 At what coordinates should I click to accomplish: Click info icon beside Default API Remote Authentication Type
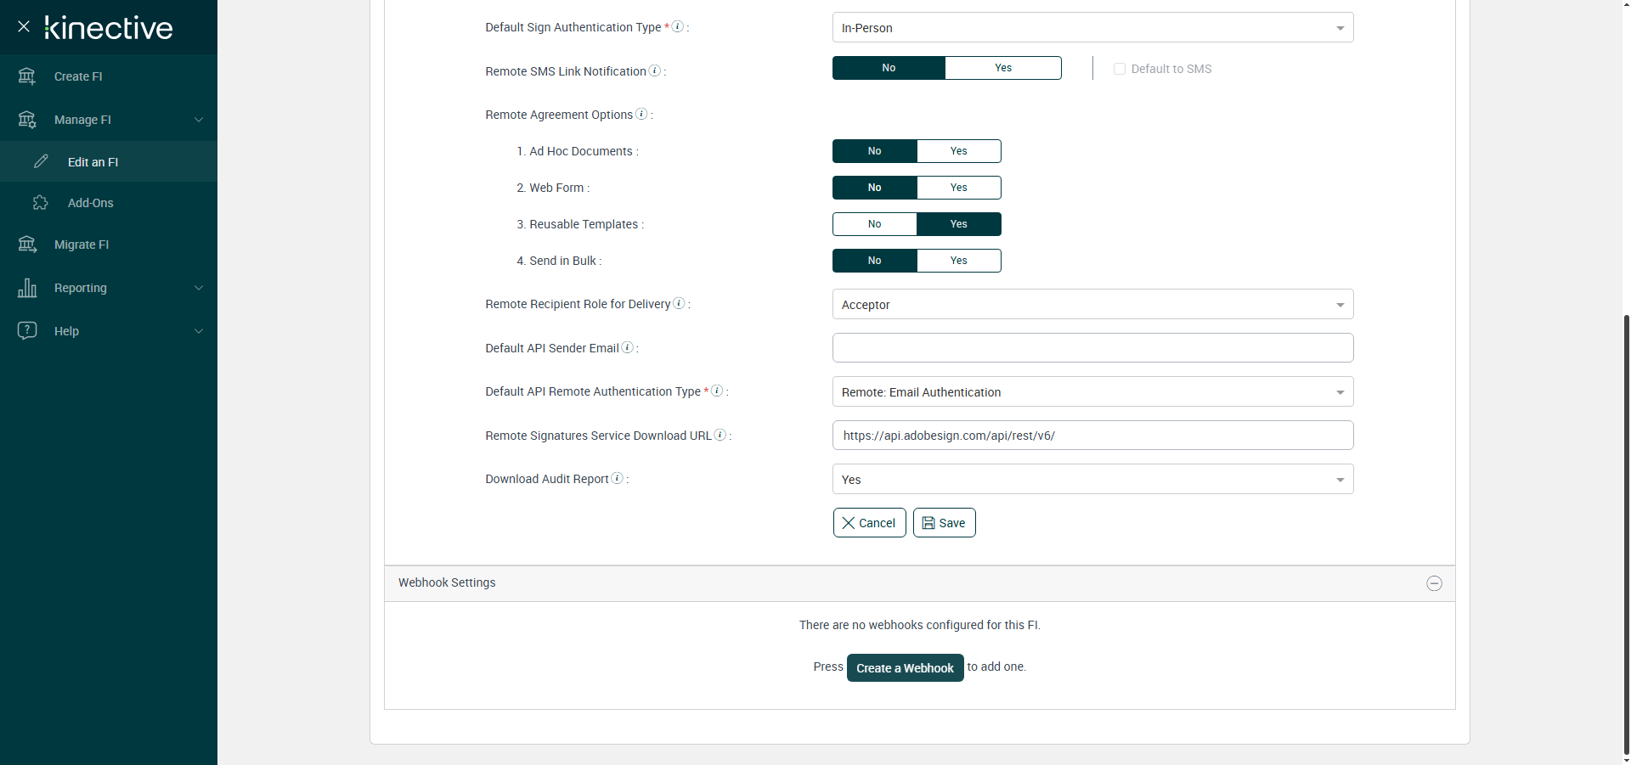point(717,391)
